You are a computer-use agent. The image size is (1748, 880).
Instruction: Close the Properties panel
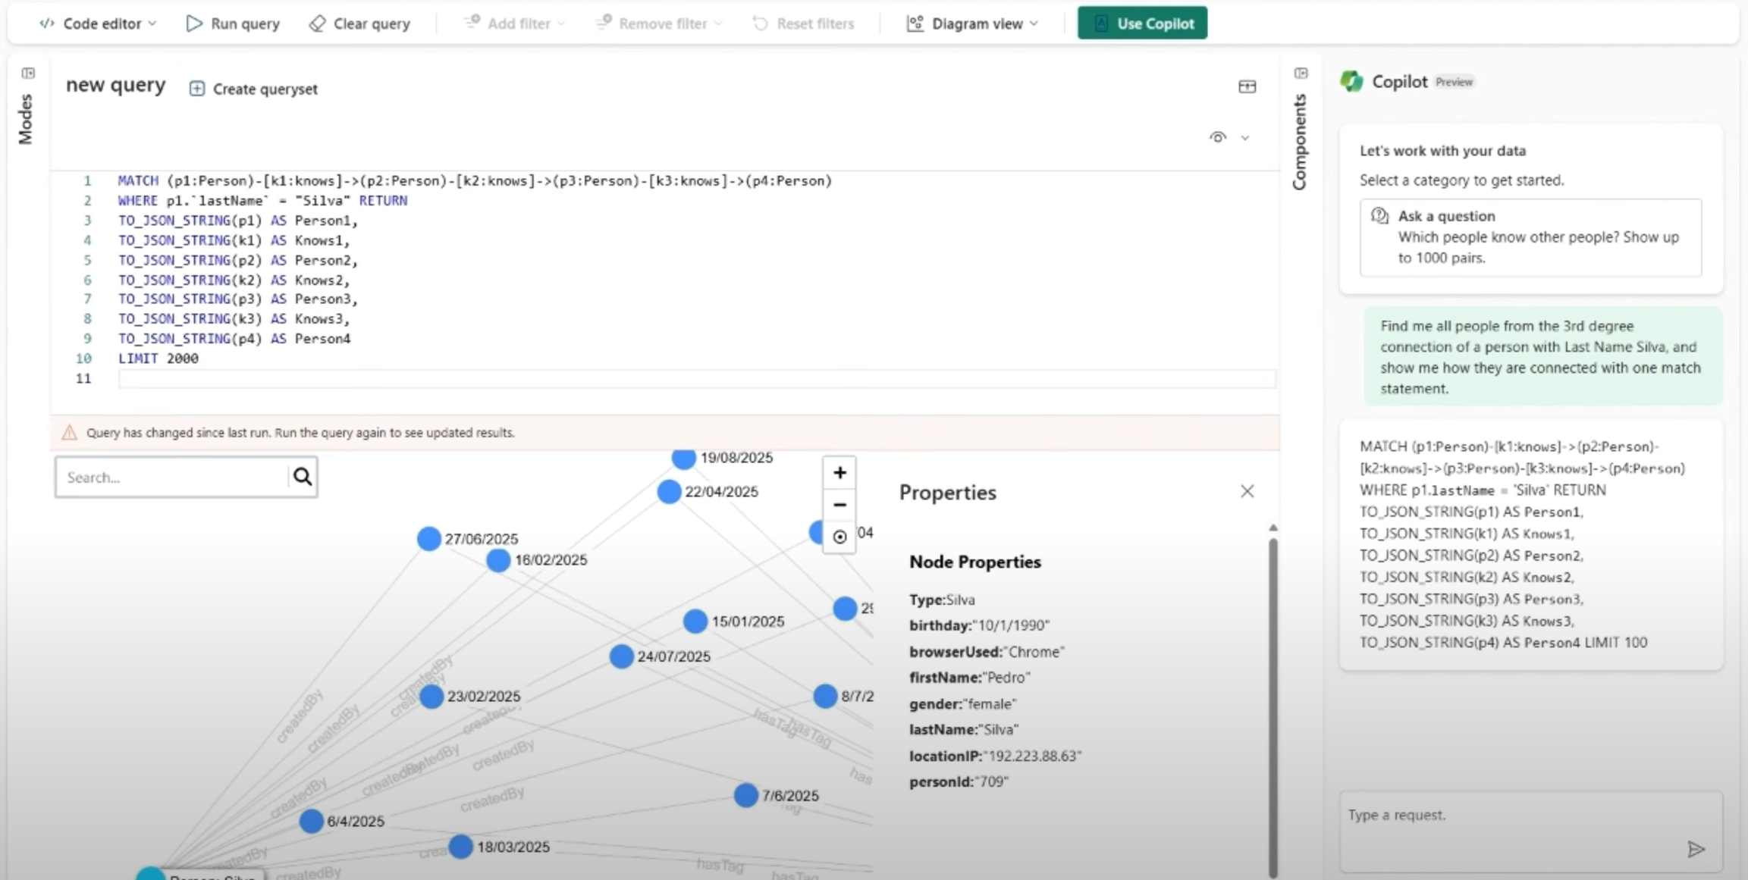[1247, 491]
